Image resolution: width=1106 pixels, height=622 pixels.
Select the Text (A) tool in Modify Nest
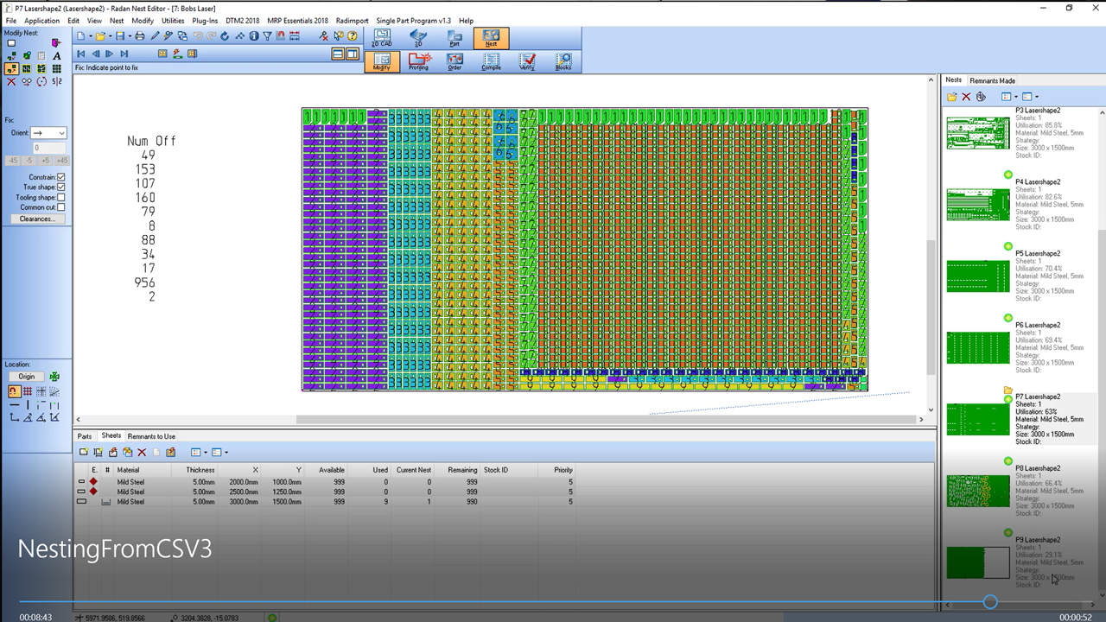[x=56, y=55]
